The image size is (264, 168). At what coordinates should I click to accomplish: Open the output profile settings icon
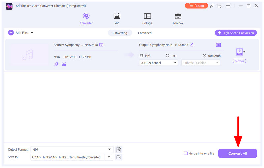click(119, 149)
